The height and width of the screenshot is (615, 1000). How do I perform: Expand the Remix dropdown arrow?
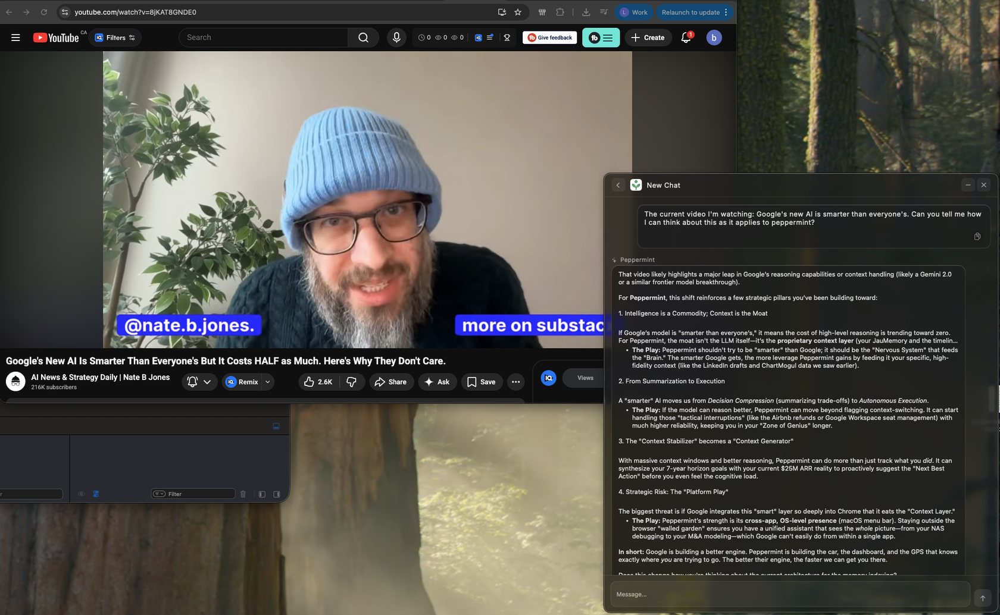click(268, 382)
